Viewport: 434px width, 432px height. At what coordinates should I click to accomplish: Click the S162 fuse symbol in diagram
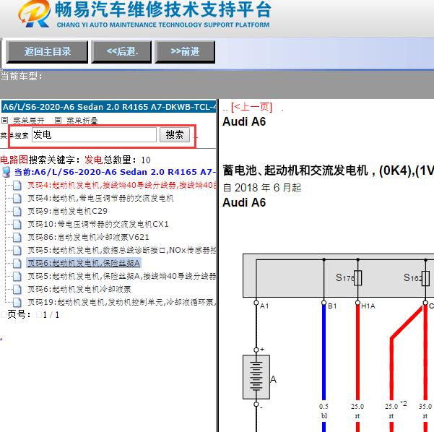click(x=426, y=277)
